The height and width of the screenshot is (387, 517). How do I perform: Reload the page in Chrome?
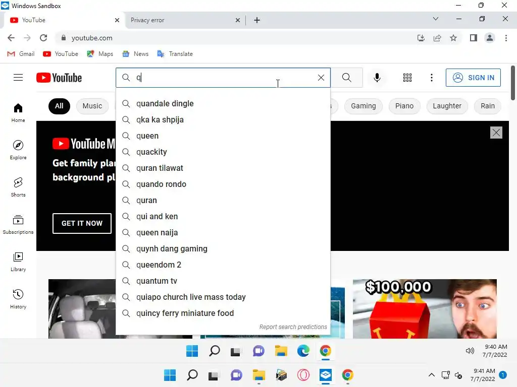pos(43,38)
